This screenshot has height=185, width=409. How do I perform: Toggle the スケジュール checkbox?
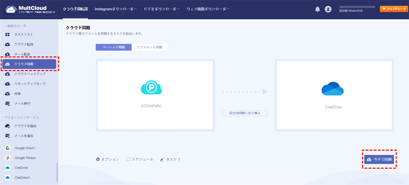click(x=128, y=159)
